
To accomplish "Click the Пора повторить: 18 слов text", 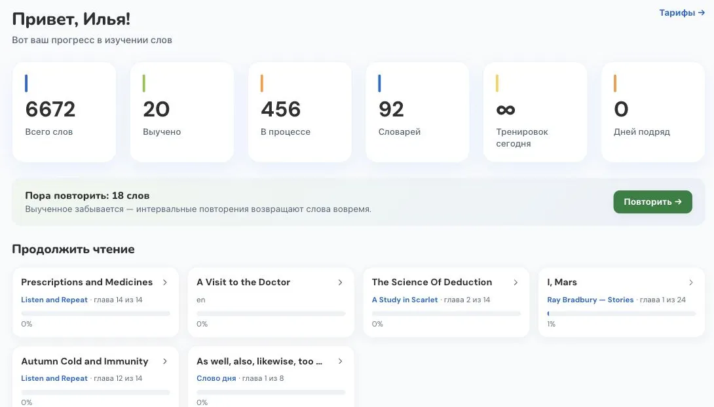I will point(87,196).
